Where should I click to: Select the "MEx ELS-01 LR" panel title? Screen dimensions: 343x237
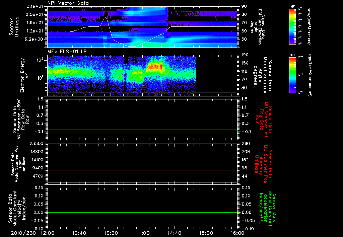click(x=67, y=52)
